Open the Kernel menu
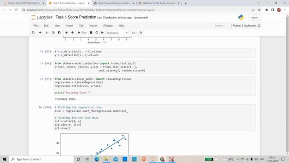Image resolution: width=289 pixels, height=163 pixels. pos(93,25)
